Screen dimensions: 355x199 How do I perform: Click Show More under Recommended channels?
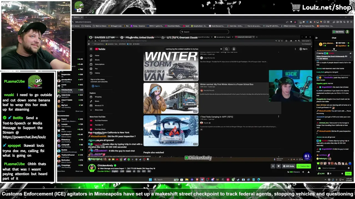click(x=61, y=171)
